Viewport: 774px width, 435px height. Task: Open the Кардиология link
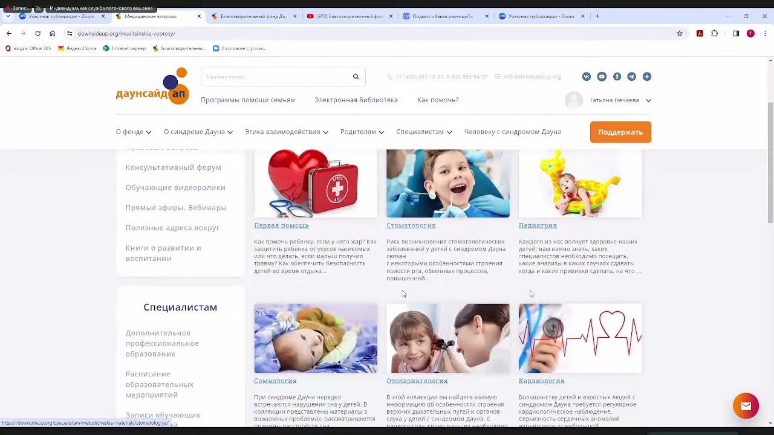542,381
